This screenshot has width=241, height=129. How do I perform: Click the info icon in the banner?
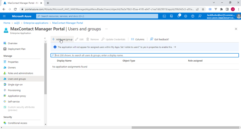[x=55, y=47]
